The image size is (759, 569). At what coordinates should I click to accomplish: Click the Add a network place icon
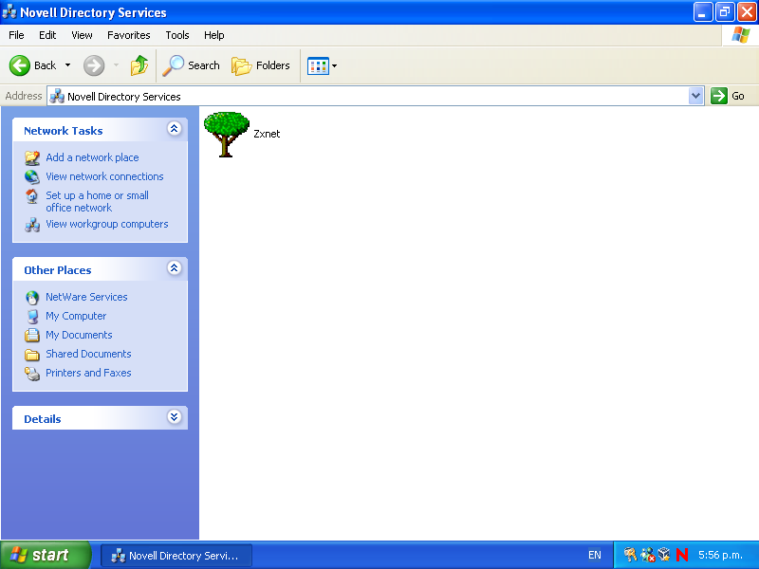click(x=32, y=157)
